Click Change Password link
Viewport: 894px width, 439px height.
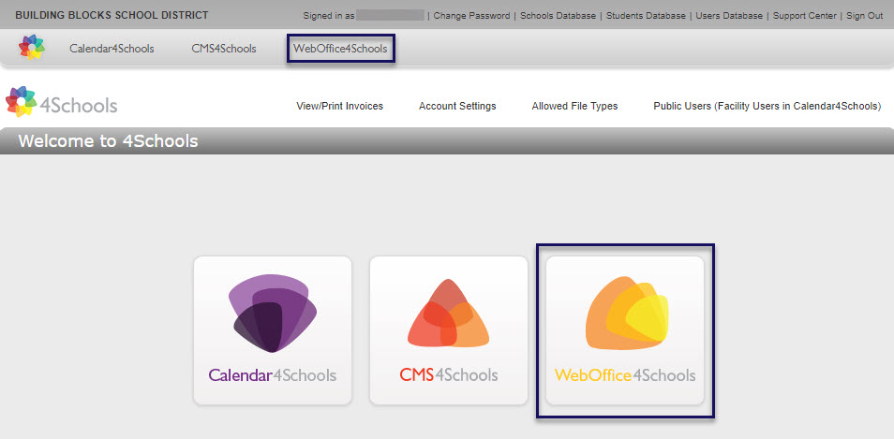click(x=471, y=16)
